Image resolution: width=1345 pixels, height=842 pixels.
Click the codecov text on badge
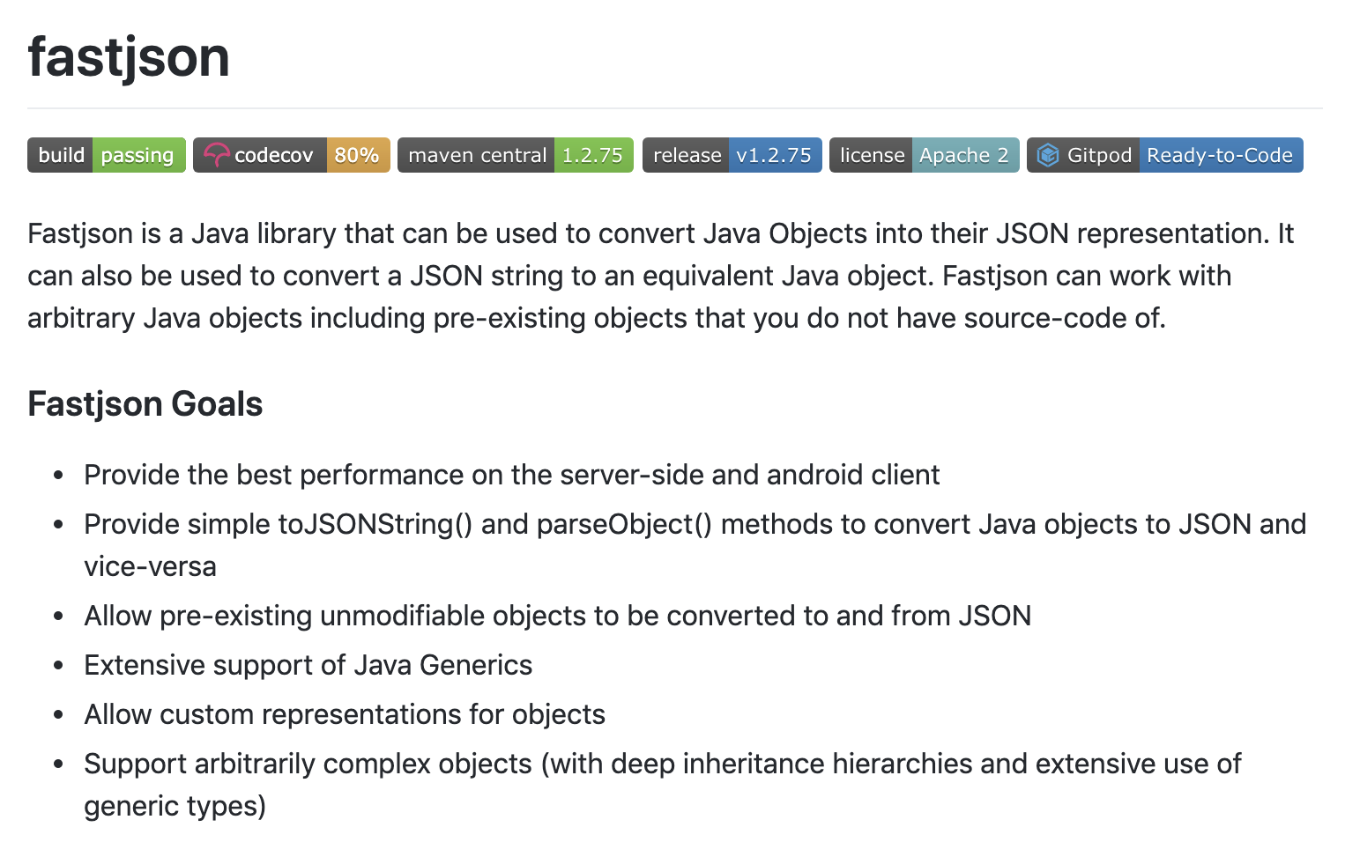[x=273, y=156]
